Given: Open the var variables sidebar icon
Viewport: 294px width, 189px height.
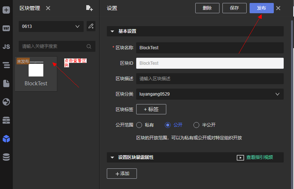Looking at the screenshot, I should pos(6,28).
